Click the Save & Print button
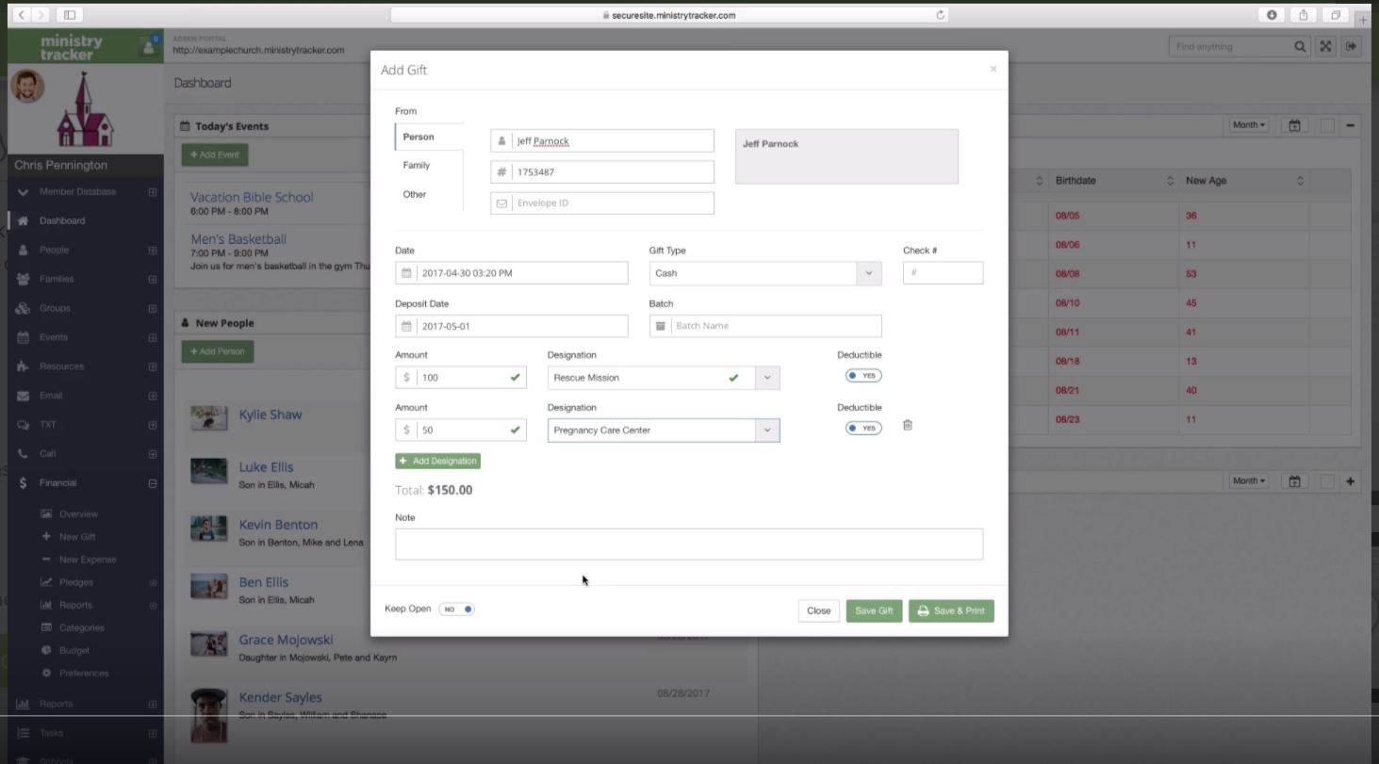1379x764 pixels. click(951, 610)
